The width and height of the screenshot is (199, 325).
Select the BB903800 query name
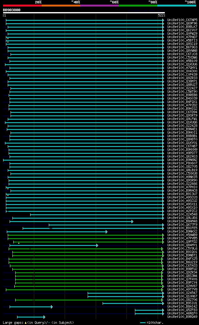[x=12, y=10]
